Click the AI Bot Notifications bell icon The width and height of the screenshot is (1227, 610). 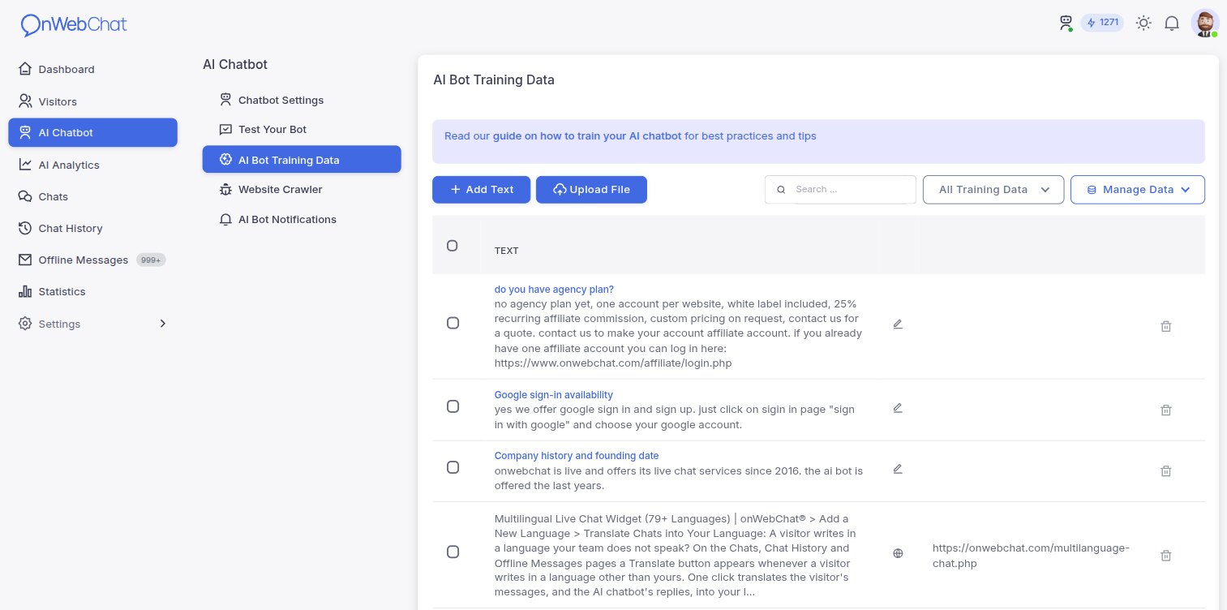tap(226, 219)
